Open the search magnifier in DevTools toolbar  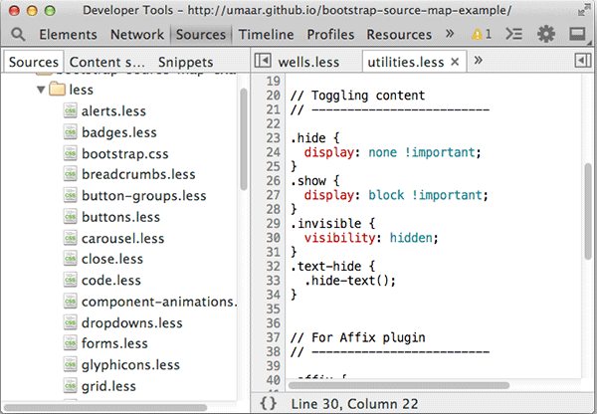(x=18, y=34)
